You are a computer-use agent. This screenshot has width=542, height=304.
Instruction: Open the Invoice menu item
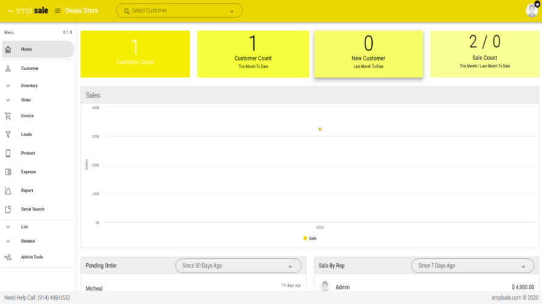click(38, 116)
